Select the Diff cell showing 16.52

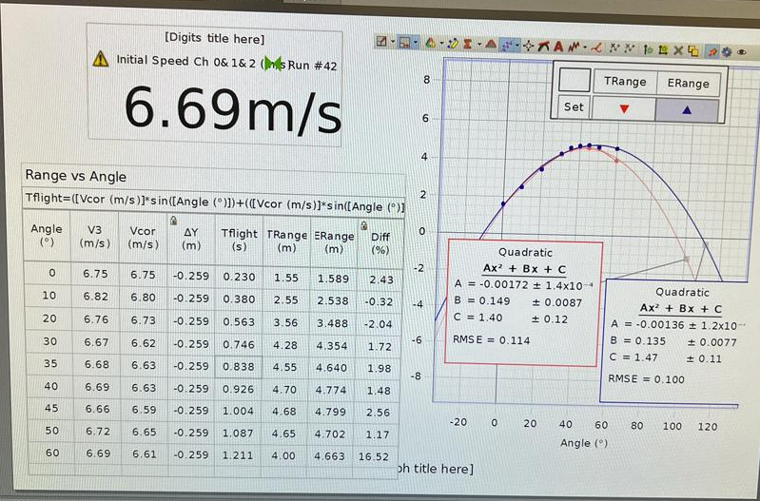point(374,456)
